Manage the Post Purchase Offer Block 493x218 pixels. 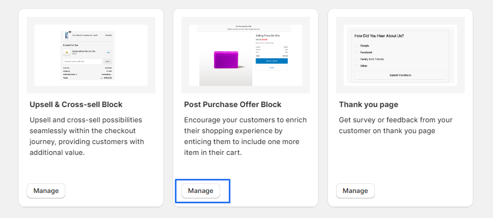point(200,191)
